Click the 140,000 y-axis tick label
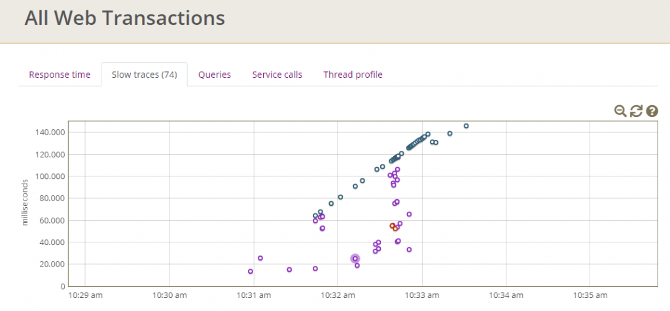This screenshot has height=311, width=670. [49, 132]
